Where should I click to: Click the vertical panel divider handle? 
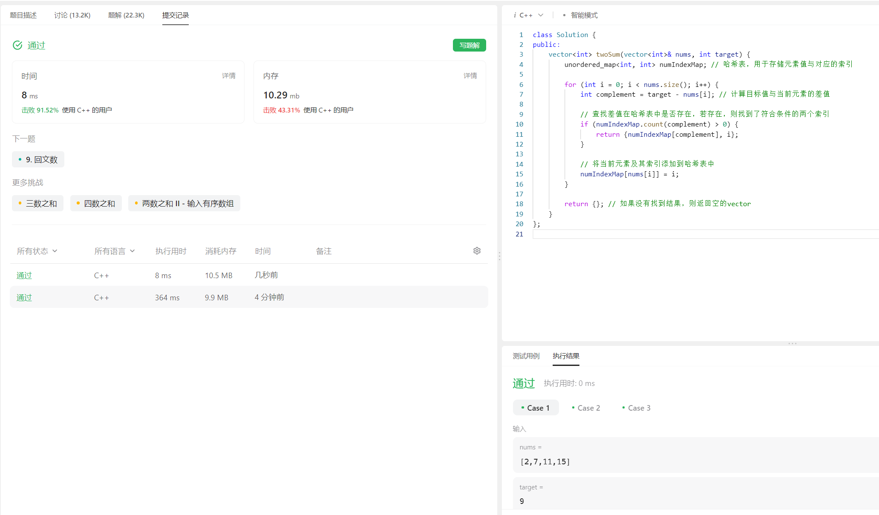499,256
